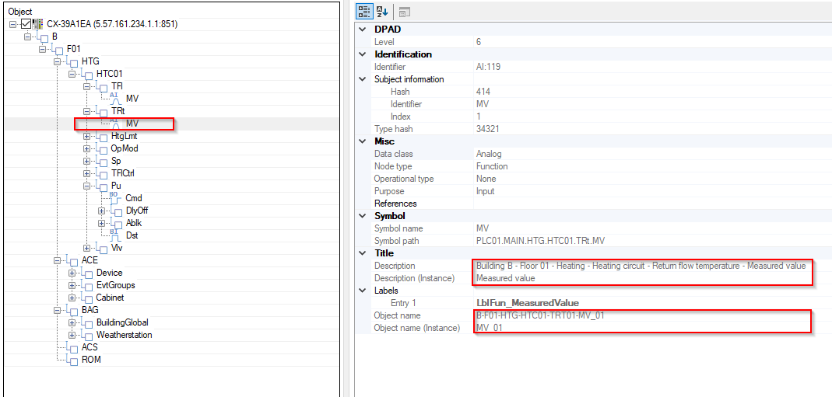Click Entry 1 value LblFun_MeasuredValue
The image size is (832, 397).
click(x=528, y=303)
